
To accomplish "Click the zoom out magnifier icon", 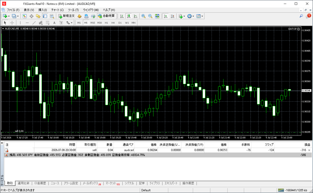I will (150, 16).
